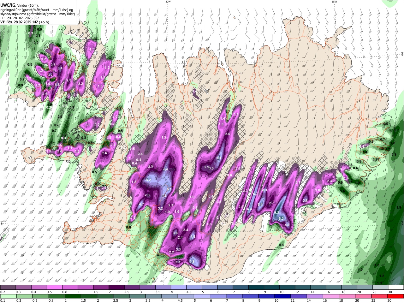The width and height of the screenshot is (404, 303).
Task: Click the 'rigning/skúrir' legend description line
Action: pos(37,10)
